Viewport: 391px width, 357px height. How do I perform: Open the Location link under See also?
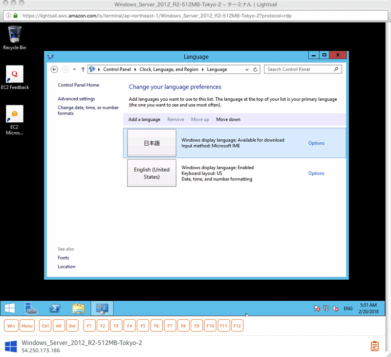(x=66, y=267)
